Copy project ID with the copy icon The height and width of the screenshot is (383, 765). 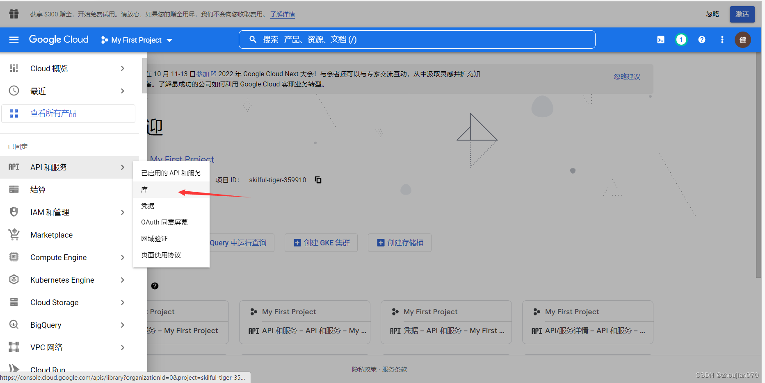(318, 180)
